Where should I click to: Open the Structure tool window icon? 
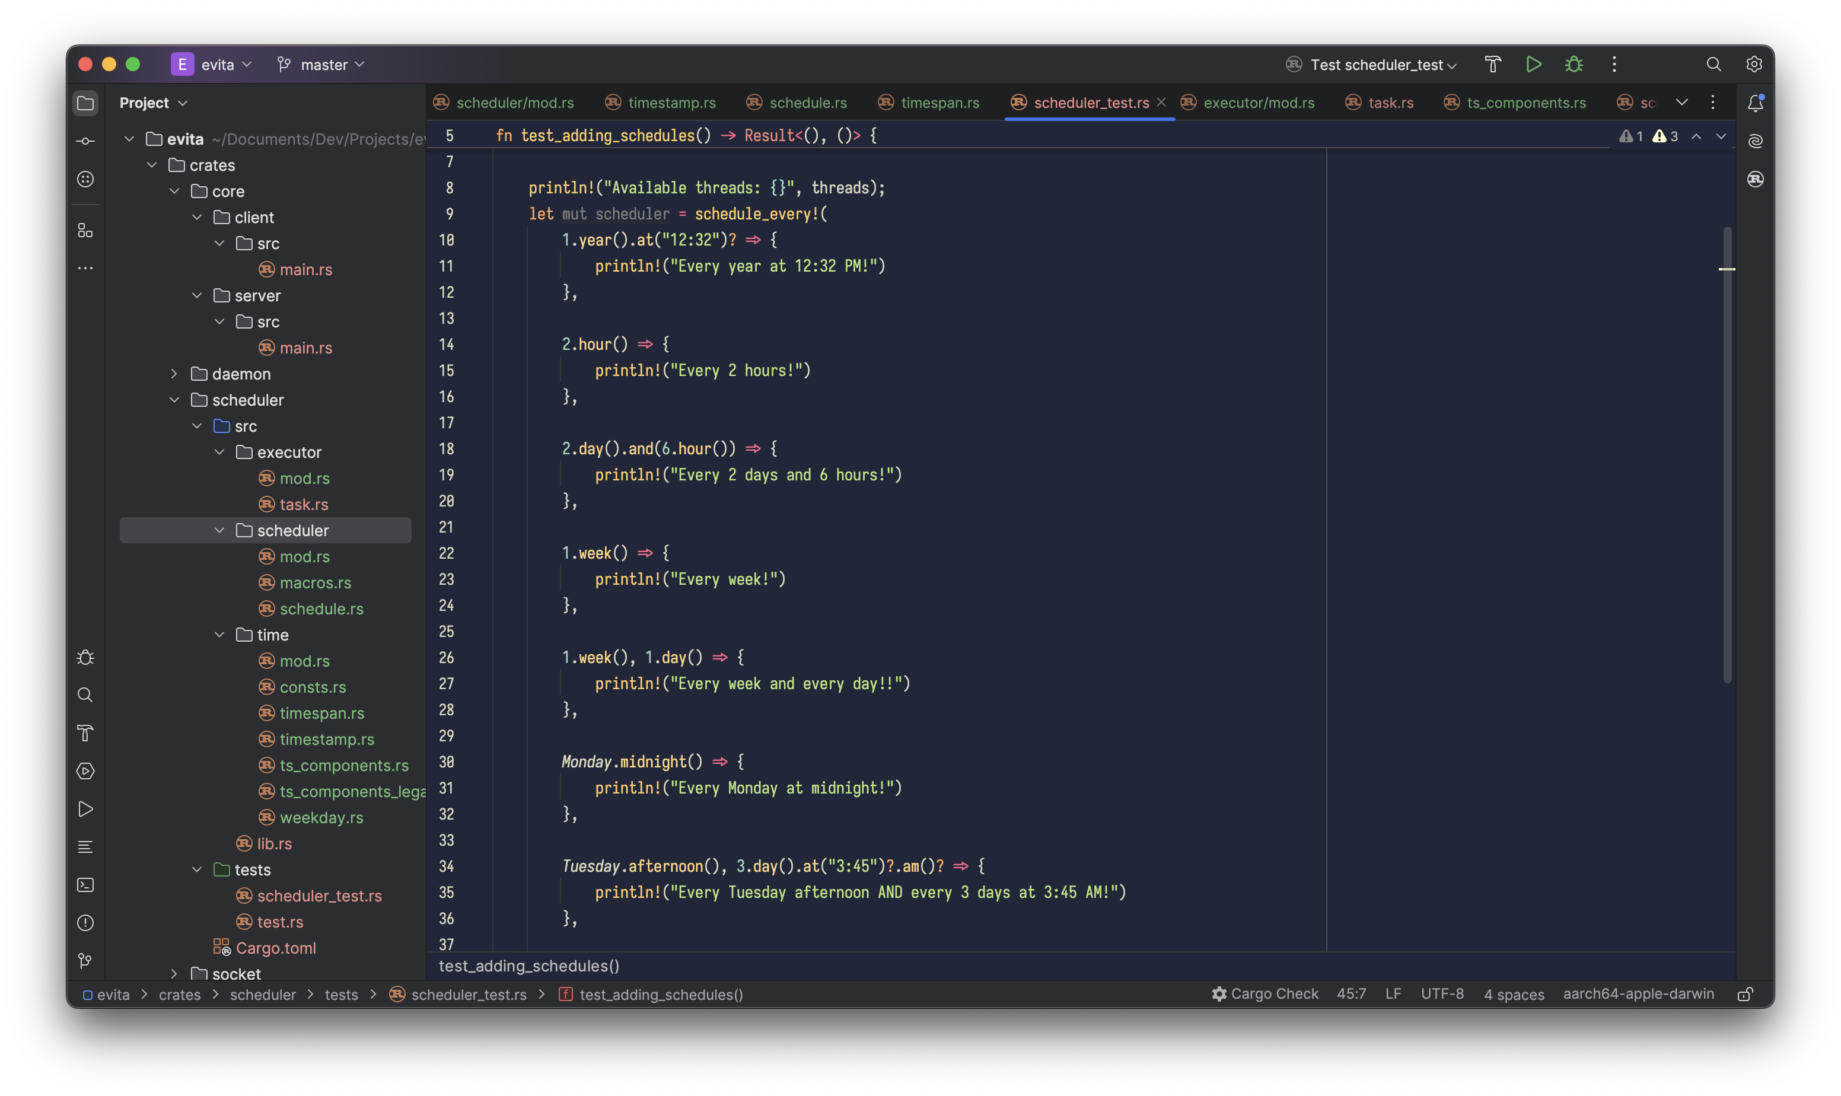[x=85, y=231]
